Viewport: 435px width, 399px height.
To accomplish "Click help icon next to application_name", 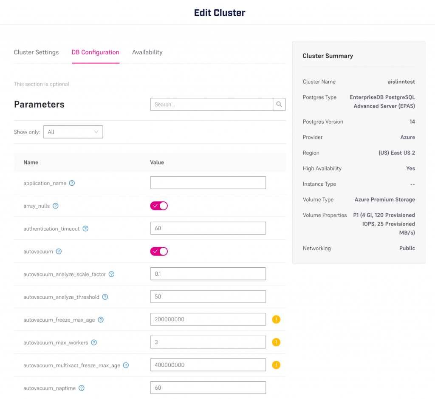I will 72,183.
